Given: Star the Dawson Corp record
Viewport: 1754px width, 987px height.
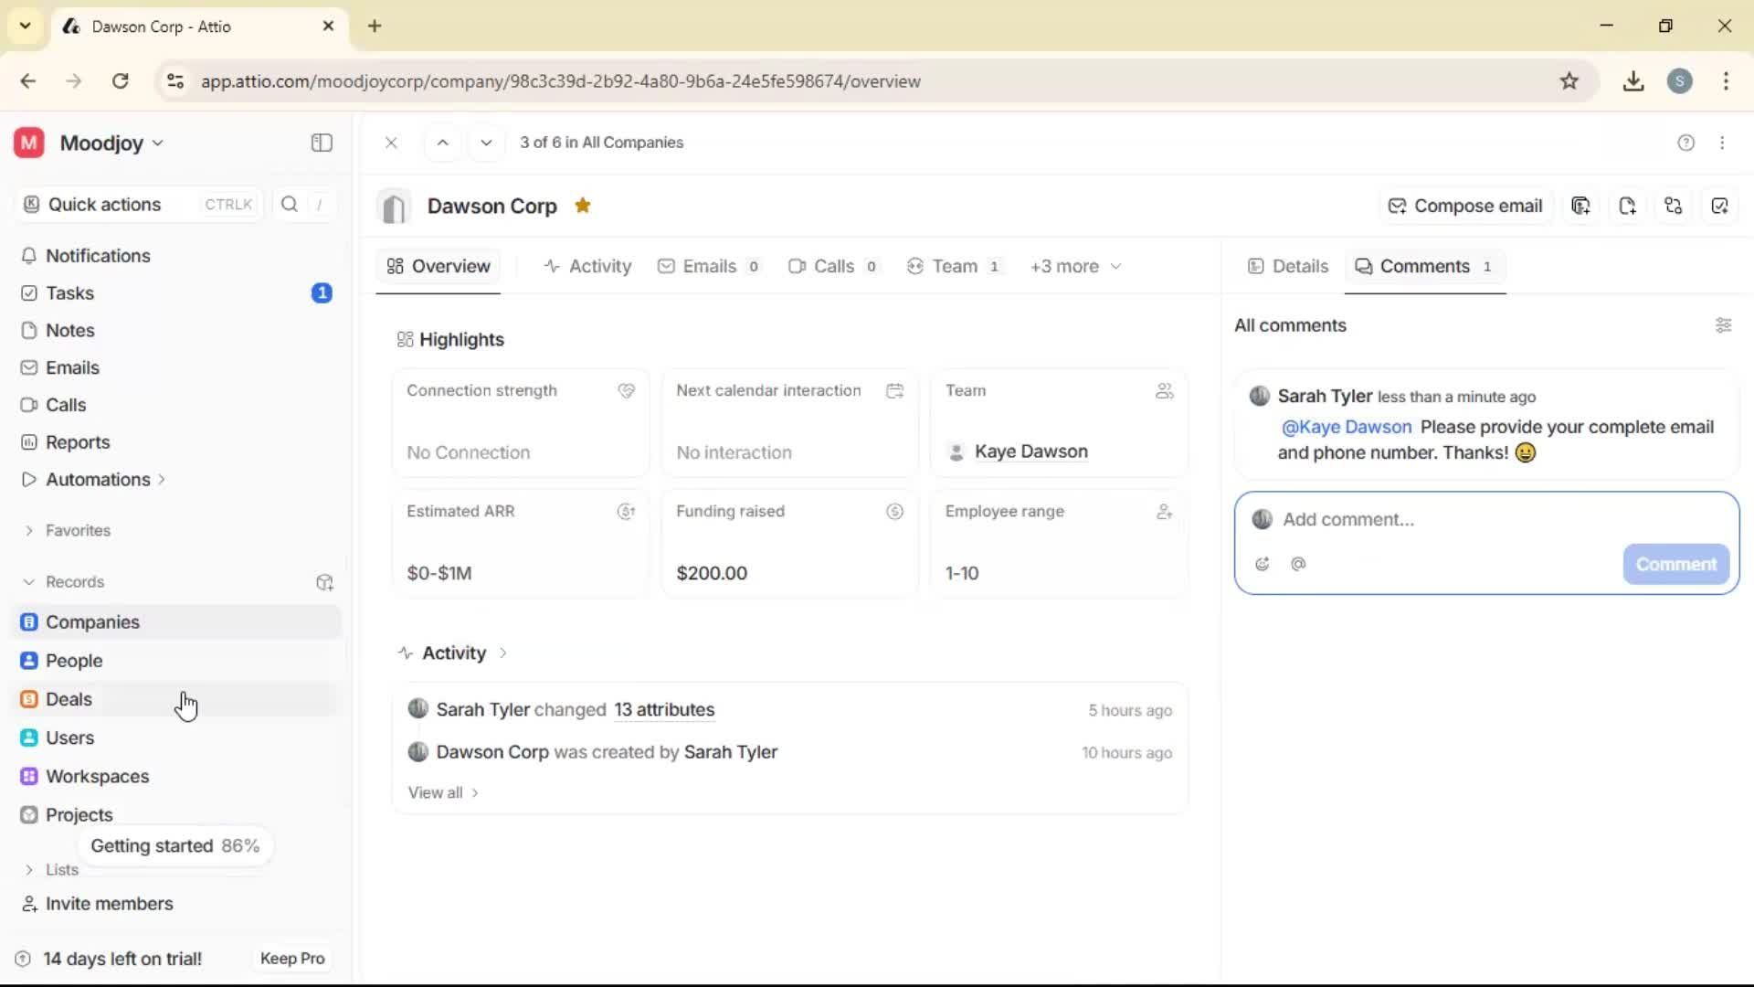Looking at the screenshot, I should (583, 206).
